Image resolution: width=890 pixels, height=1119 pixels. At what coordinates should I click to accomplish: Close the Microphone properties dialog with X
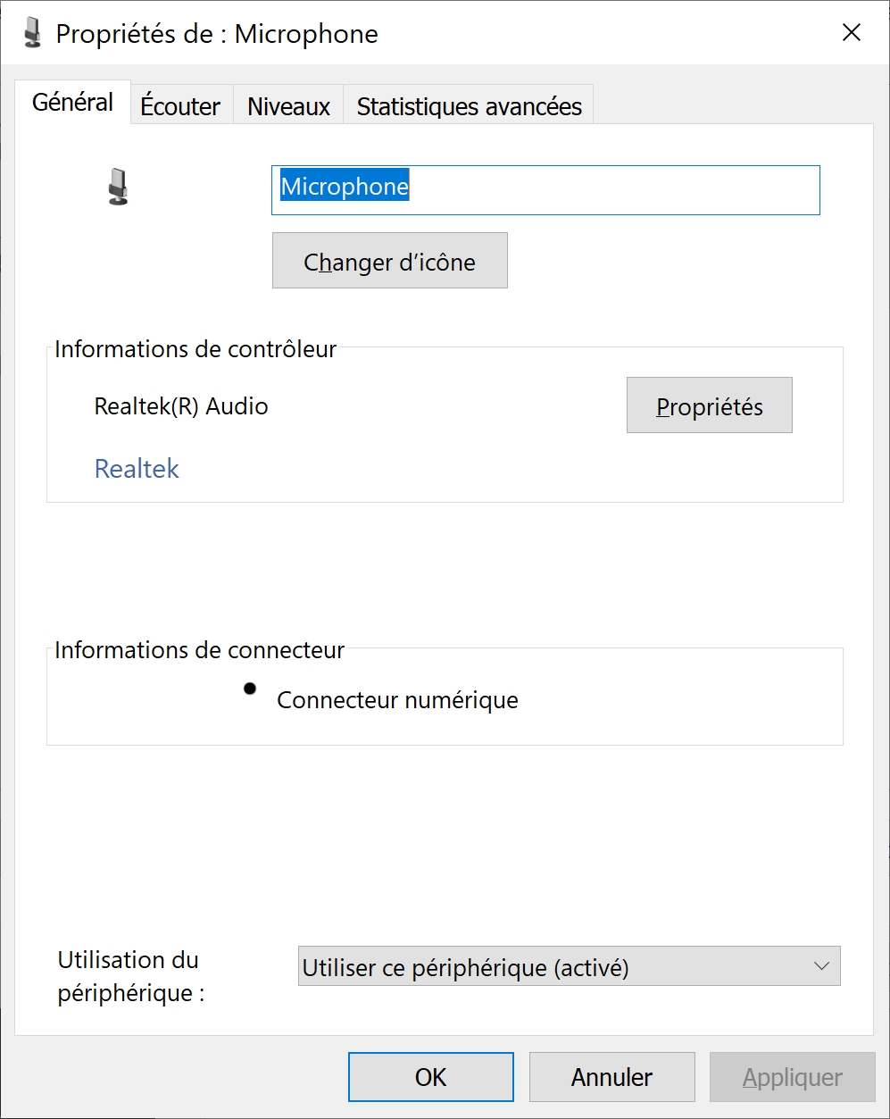pos(852,33)
